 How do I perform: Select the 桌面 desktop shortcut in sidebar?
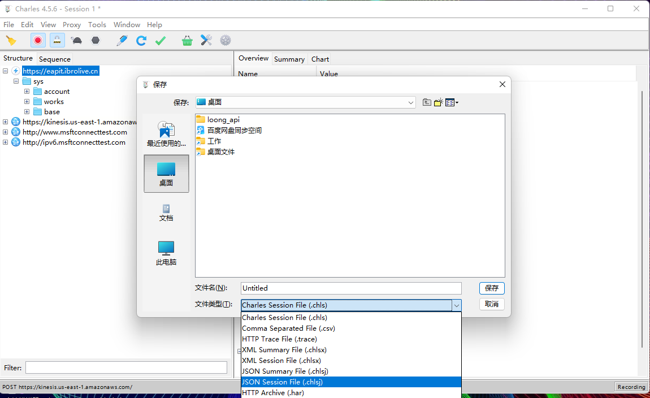coord(166,174)
